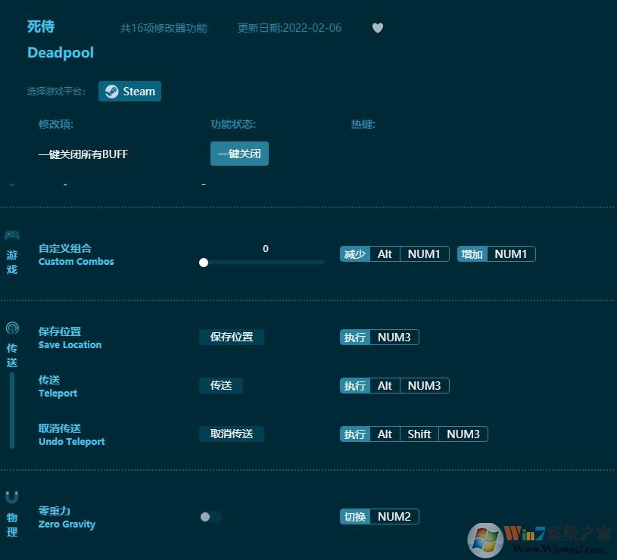617x560 pixels.
Task: Click the 死侍 title text
Action: [x=41, y=26]
